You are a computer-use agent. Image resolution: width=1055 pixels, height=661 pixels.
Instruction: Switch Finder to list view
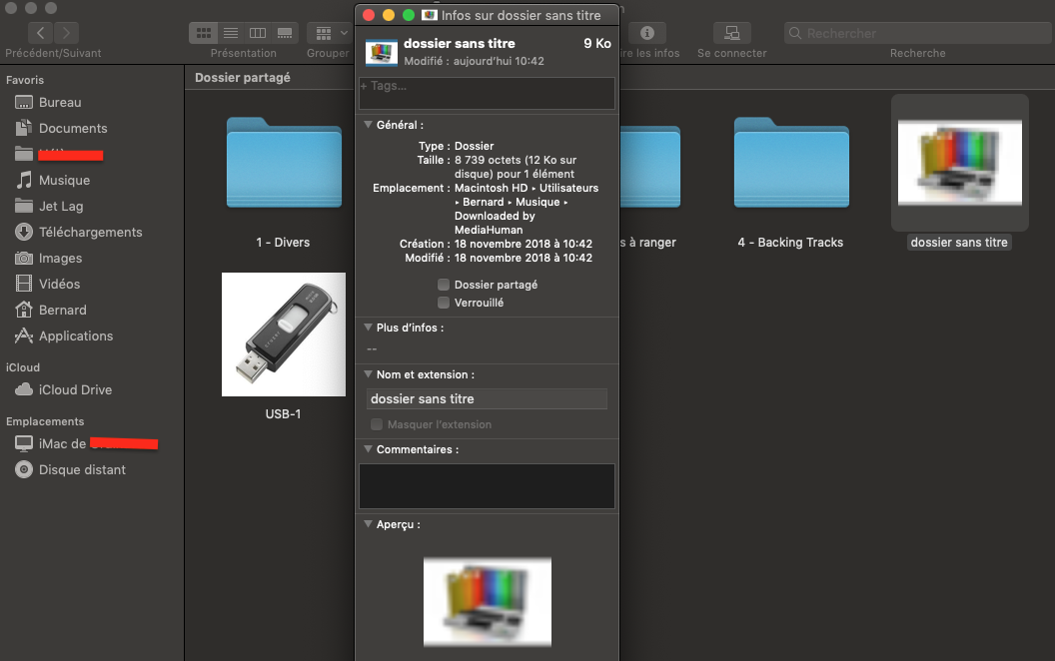231,33
